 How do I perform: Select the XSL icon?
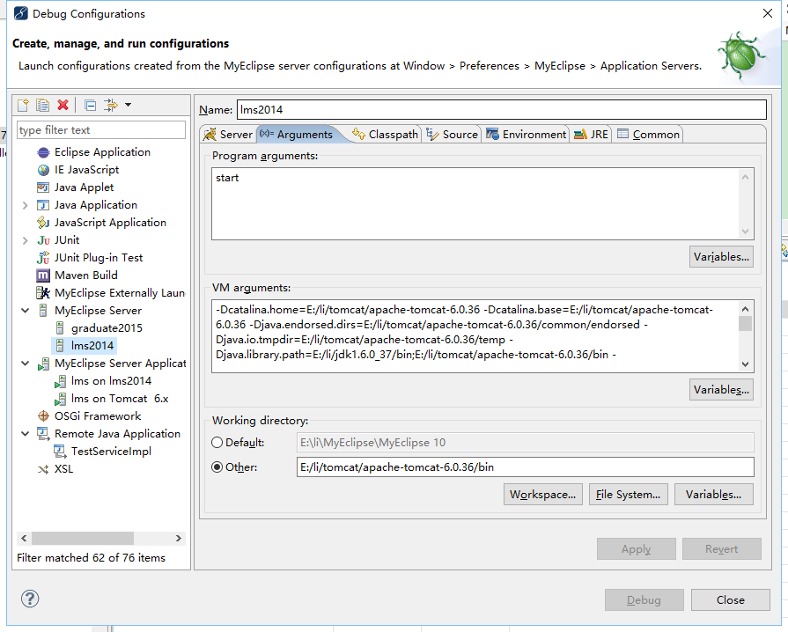click(43, 469)
